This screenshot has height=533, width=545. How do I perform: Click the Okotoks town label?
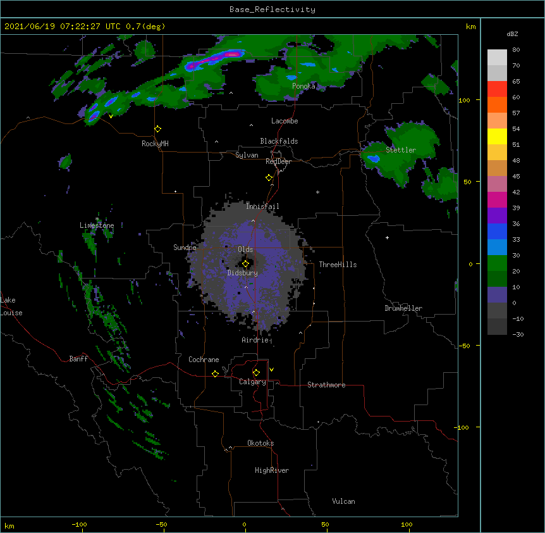click(x=260, y=443)
